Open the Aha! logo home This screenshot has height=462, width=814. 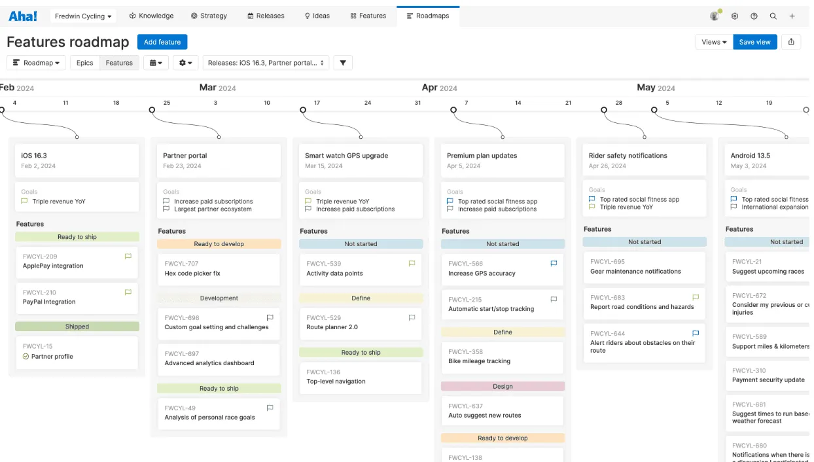pyautogui.click(x=23, y=16)
